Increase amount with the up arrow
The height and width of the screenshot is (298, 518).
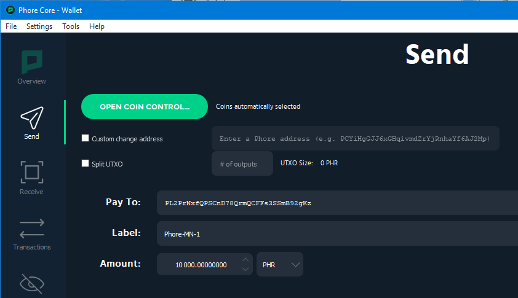point(245,260)
